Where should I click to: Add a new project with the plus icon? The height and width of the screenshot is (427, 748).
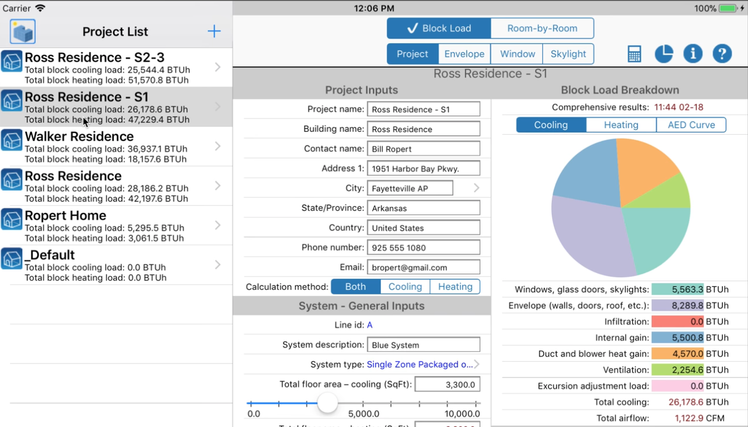[x=214, y=31]
